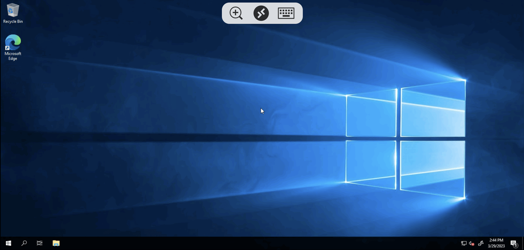
Task: Launch File Explorer from the taskbar
Action: pyautogui.click(x=56, y=243)
